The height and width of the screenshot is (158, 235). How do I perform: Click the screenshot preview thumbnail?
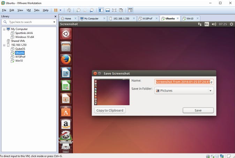click(x=112, y=92)
